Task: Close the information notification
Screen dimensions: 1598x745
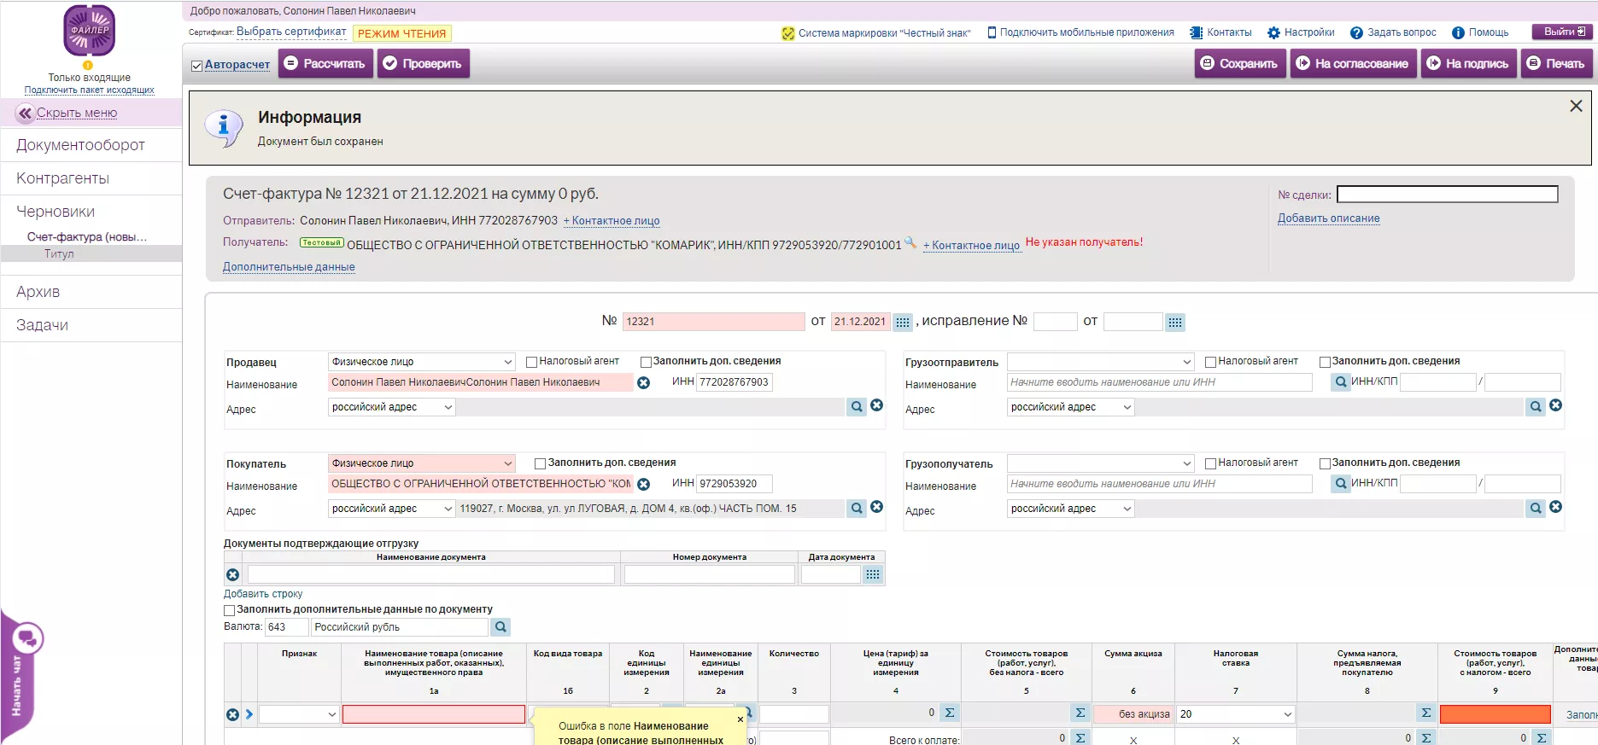Action: point(1576,106)
